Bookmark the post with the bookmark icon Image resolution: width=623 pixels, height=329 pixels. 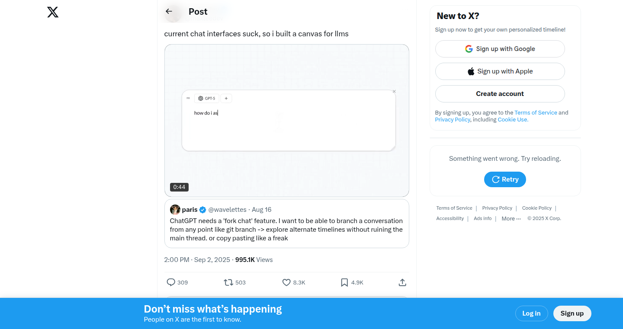click(344, 282)
